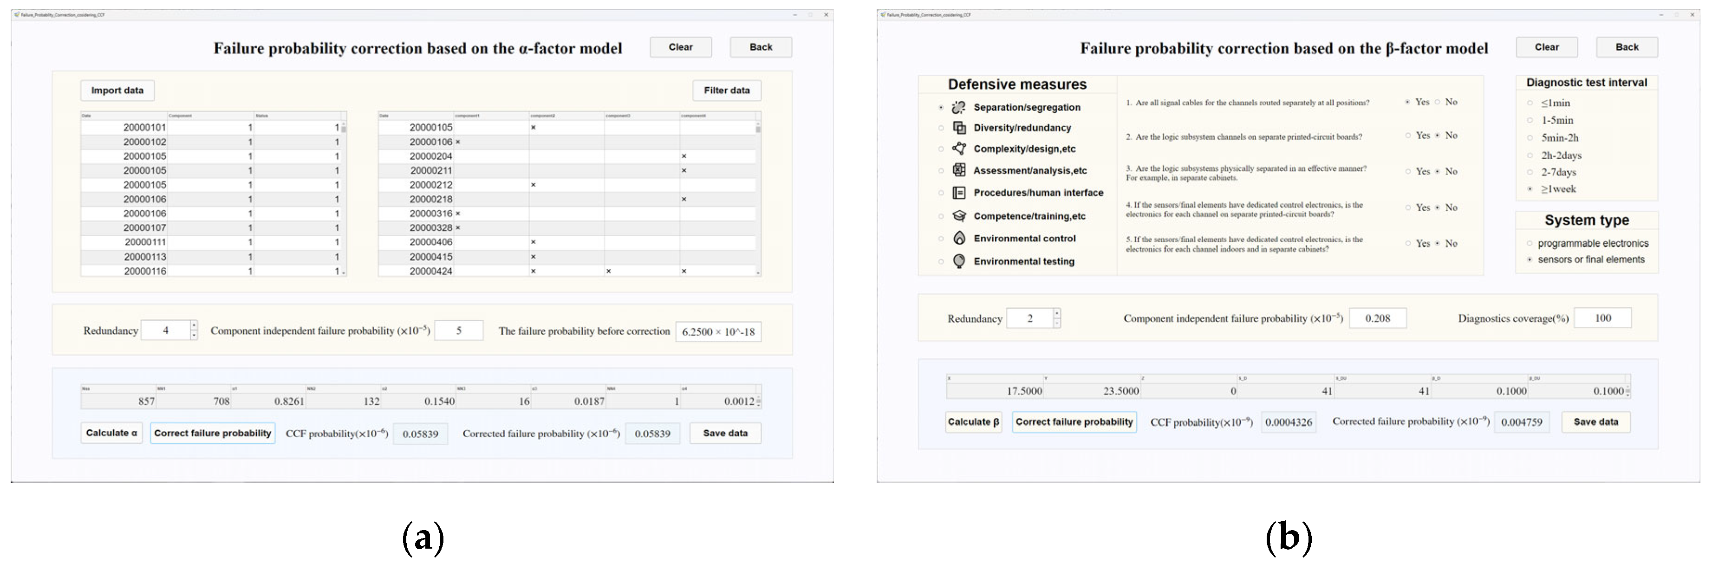Click the Diversity/redundancy icon
Image resolution: width=1712 pixels, height=570 pixels.
(x=959, y=128)
